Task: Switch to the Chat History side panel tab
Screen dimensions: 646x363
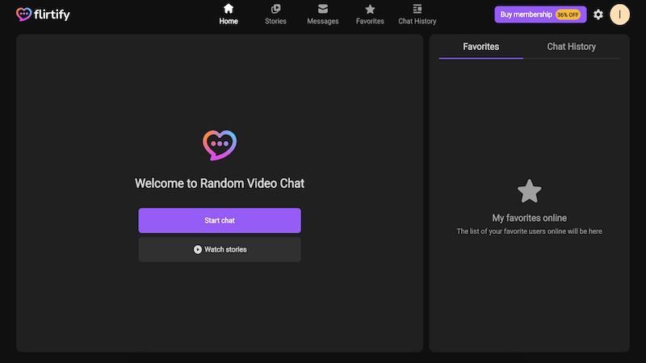Action: pos(571,47)
